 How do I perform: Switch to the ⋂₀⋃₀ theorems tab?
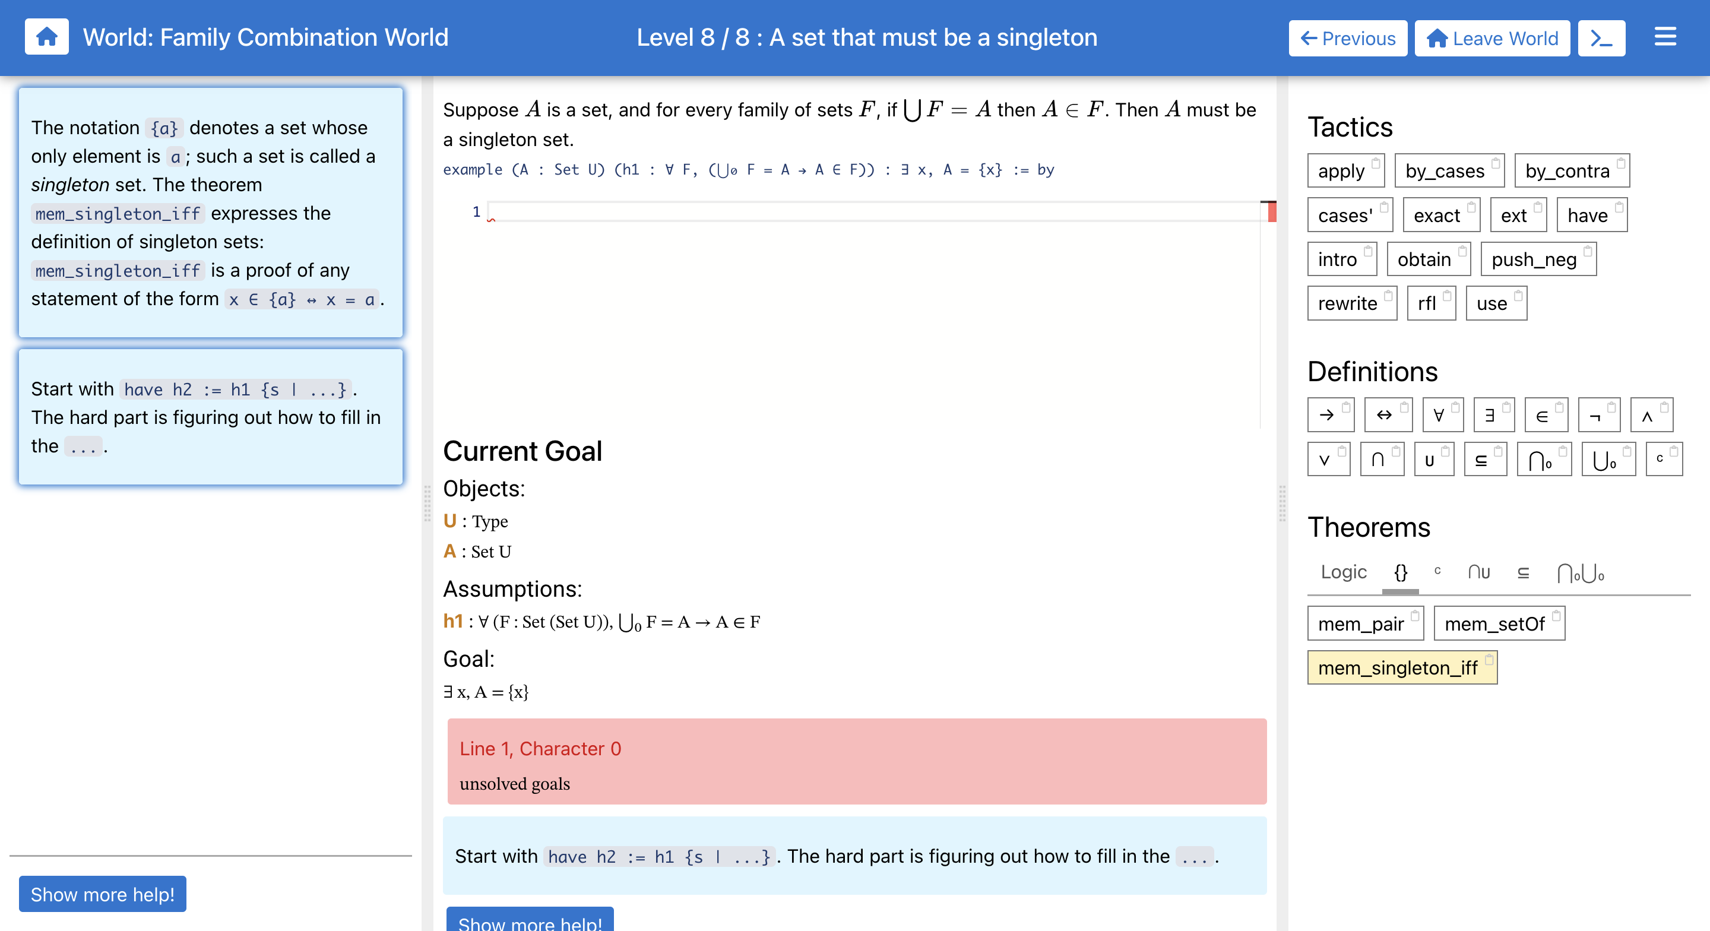[1581, 572]
